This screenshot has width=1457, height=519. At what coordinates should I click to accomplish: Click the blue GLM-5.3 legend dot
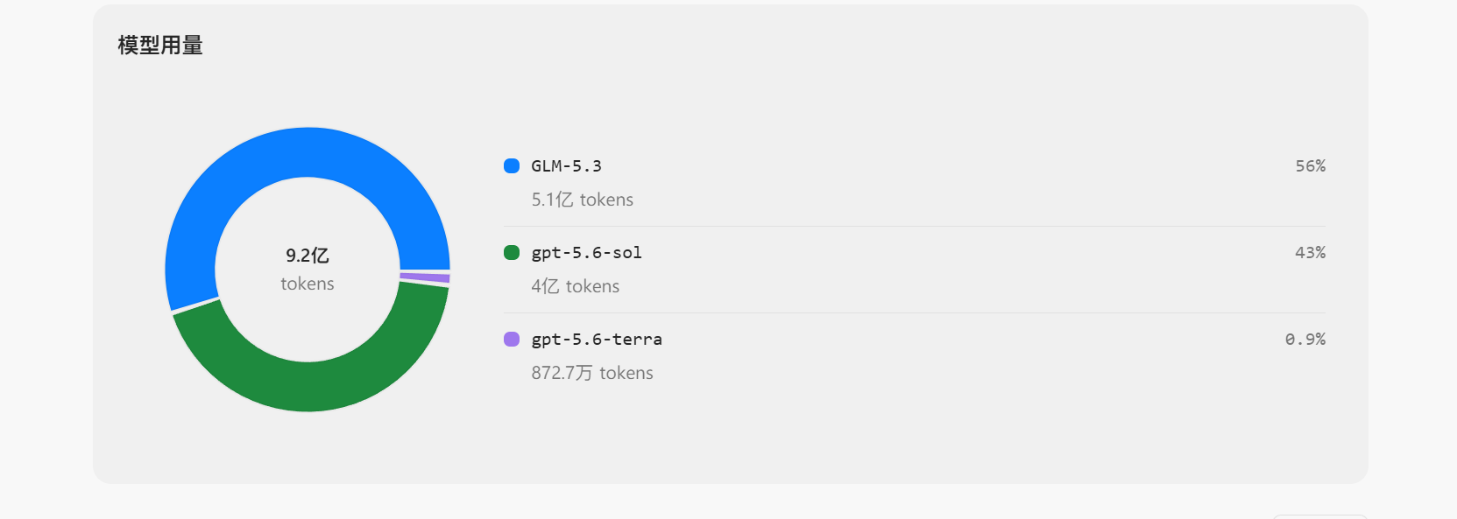[512, 165]
